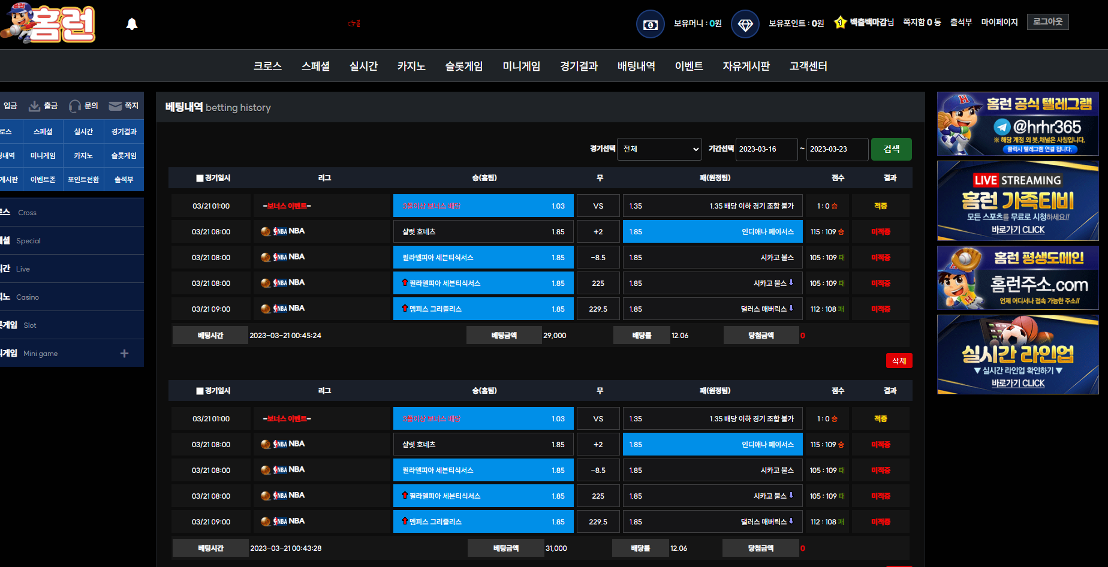The image size is (1108, 567).
Task: Expand the Mini game plus sign
Action: click(x=124, y=354)
